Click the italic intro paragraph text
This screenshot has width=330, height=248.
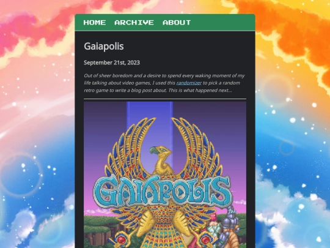coord(164,83)
